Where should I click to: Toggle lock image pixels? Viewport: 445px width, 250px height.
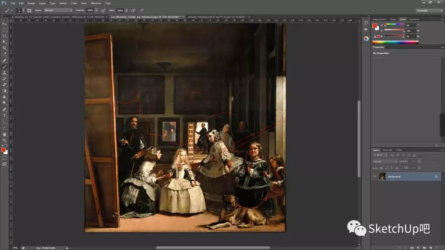(386, 168)
